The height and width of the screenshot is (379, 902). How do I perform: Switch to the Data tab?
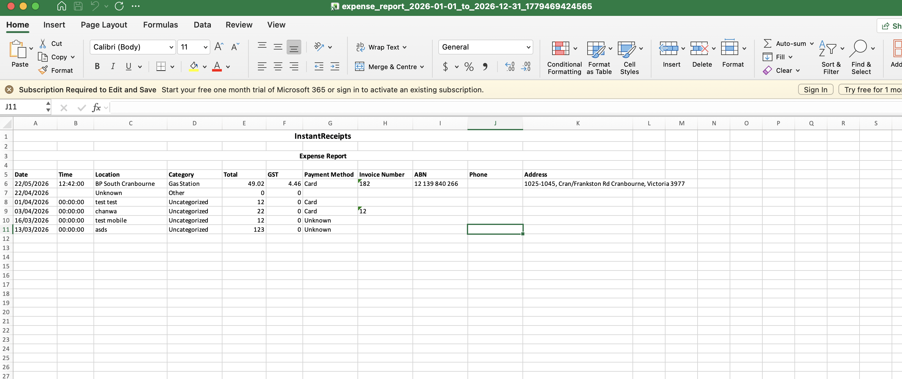202,25
